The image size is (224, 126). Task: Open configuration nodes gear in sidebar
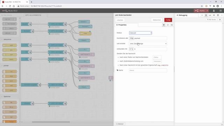[214, 15]
